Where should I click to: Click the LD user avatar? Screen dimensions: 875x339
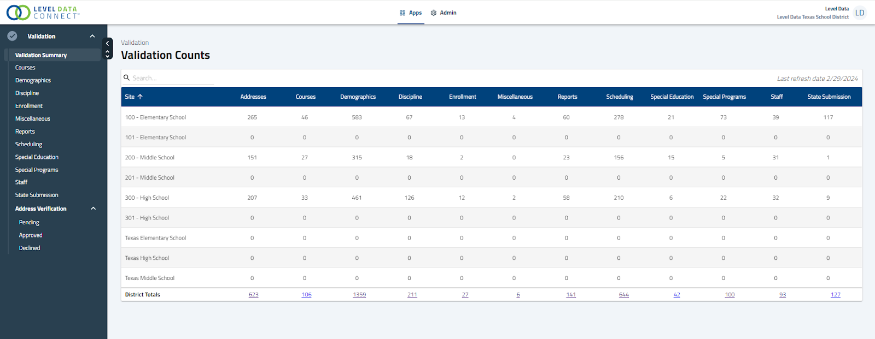tap(860, 13)
